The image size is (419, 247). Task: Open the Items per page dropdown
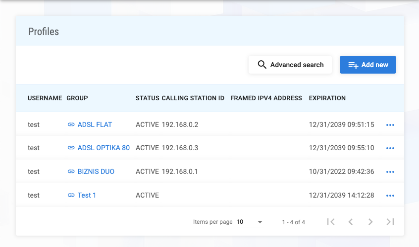pyautogui.click(x=250, y=222)
